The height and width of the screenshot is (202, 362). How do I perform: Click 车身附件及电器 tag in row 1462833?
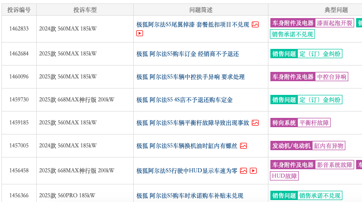tap(293, 23)
